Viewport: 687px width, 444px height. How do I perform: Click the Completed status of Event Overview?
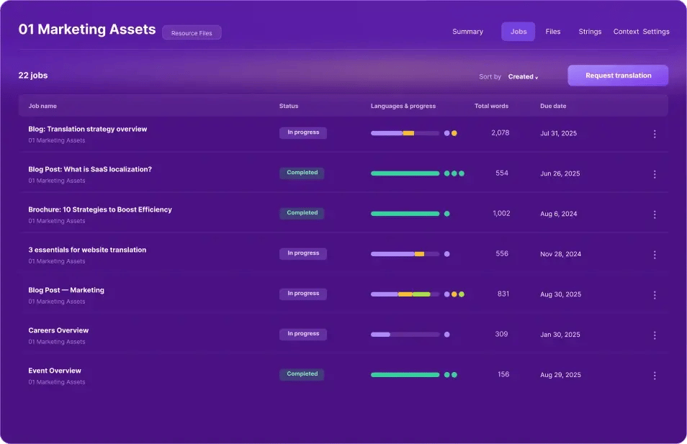click(302, 374)
